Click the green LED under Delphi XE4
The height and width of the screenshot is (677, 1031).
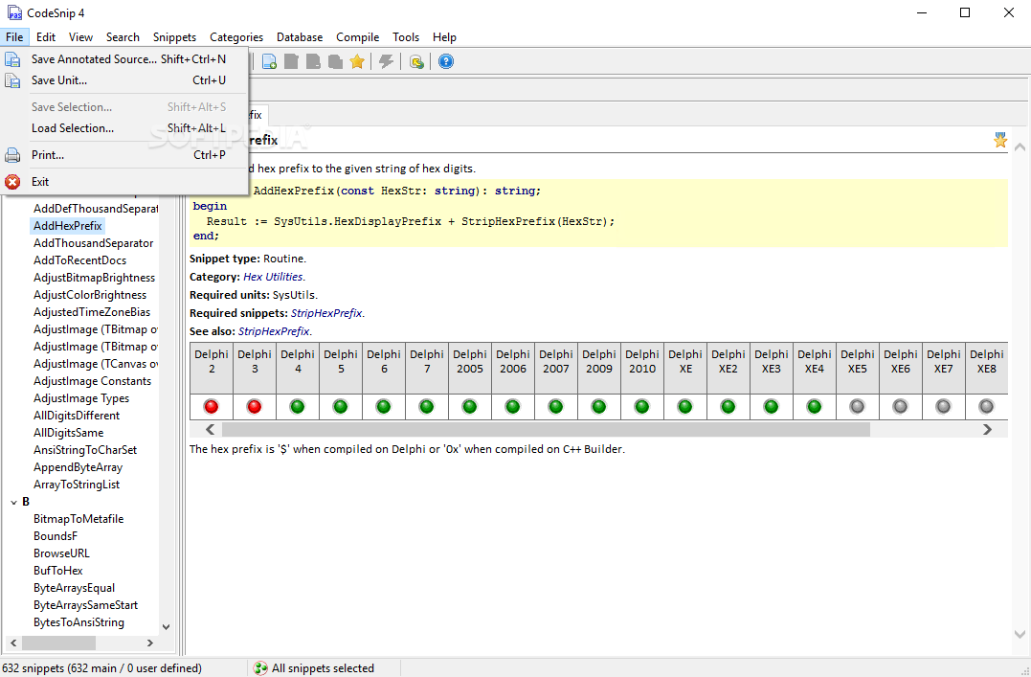(814, 407)
